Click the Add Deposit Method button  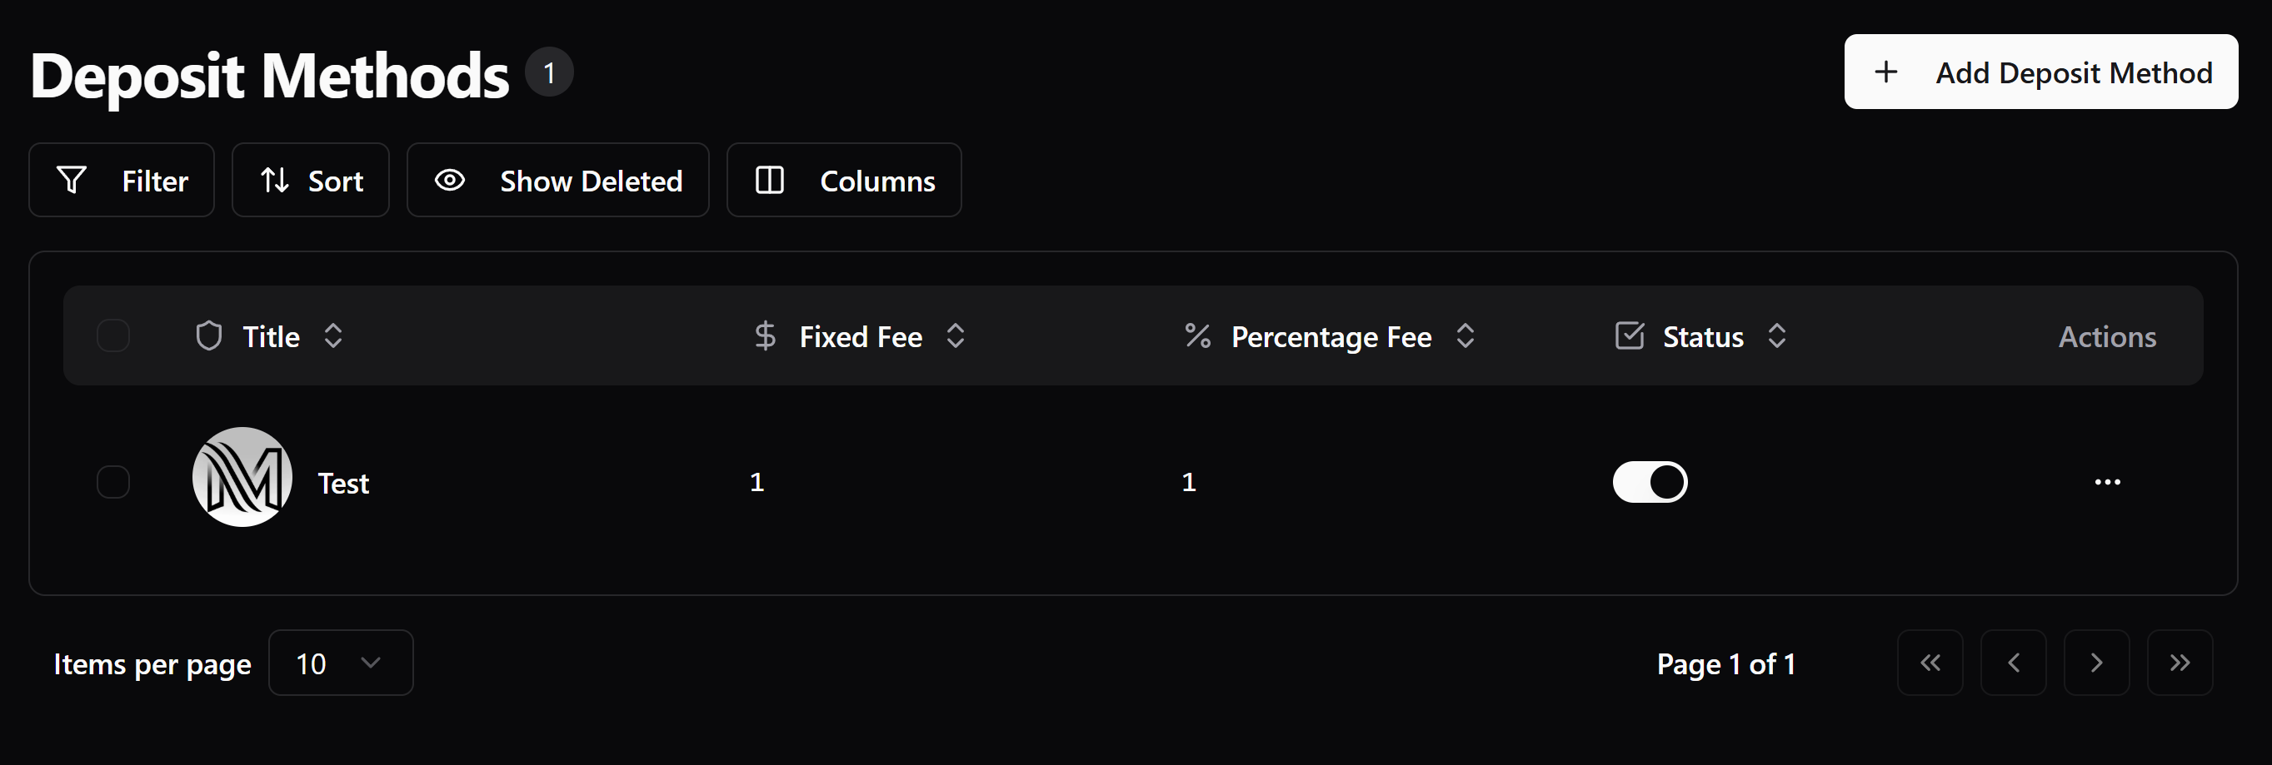tap(2040, 72)
